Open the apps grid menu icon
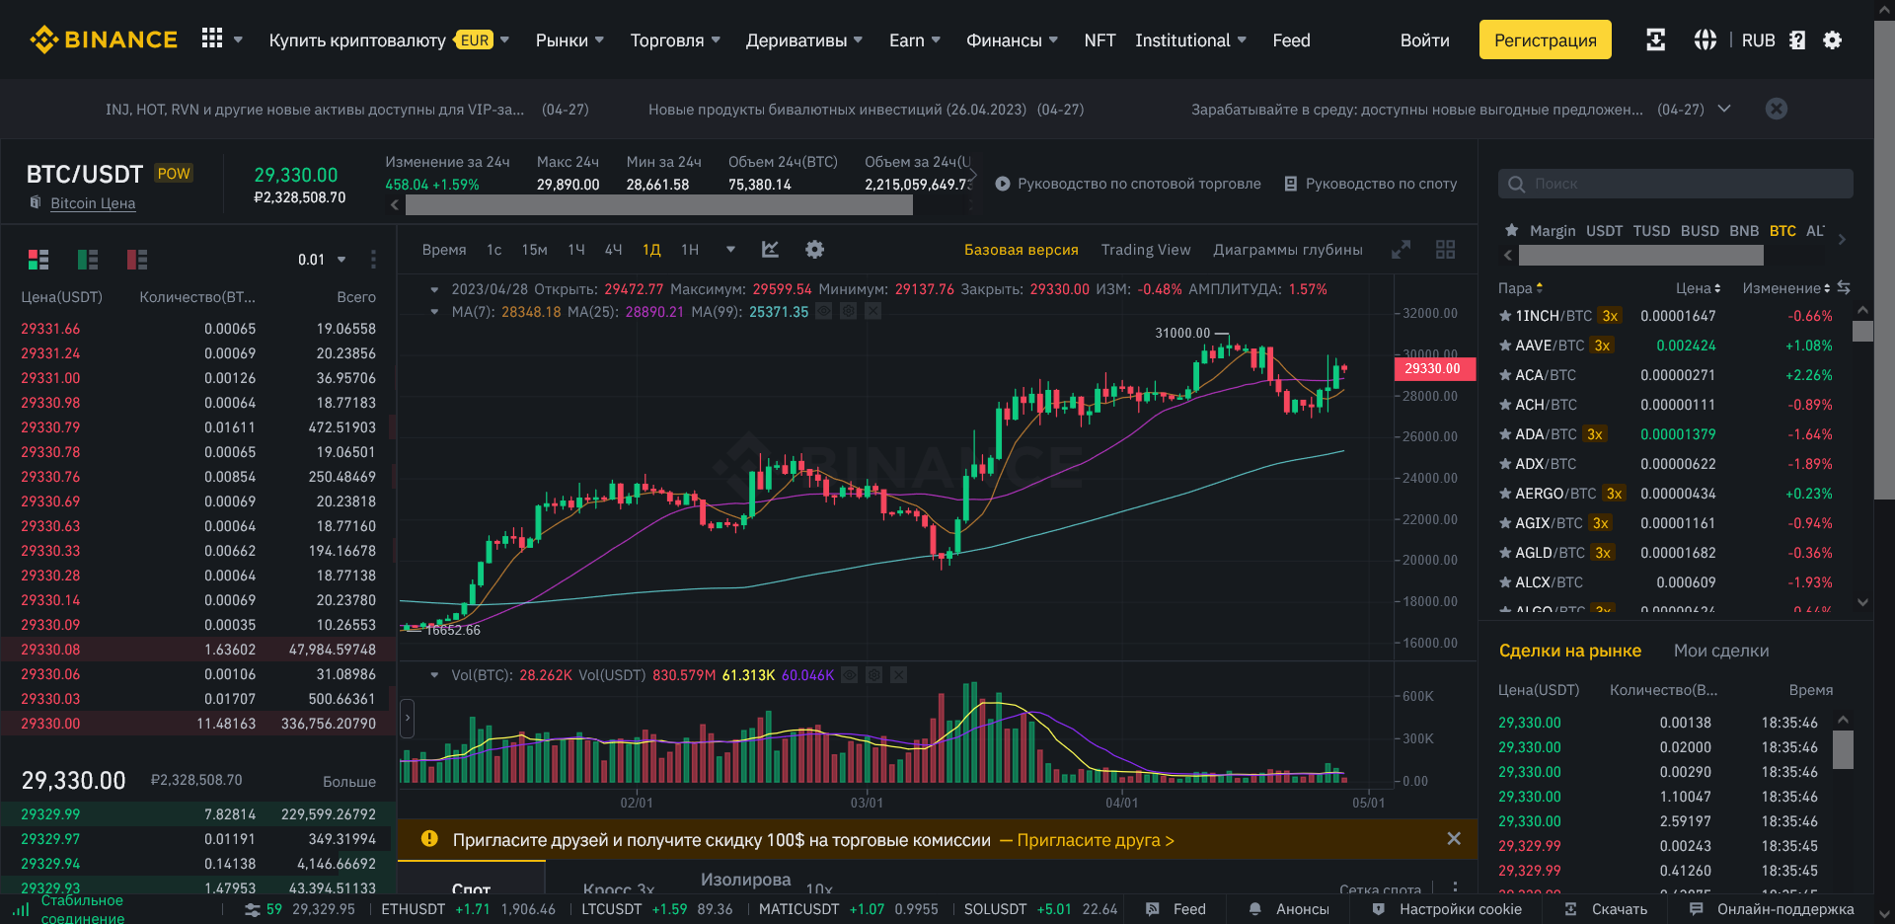This screenshot has height=924, width=1895. click(212, 39)
